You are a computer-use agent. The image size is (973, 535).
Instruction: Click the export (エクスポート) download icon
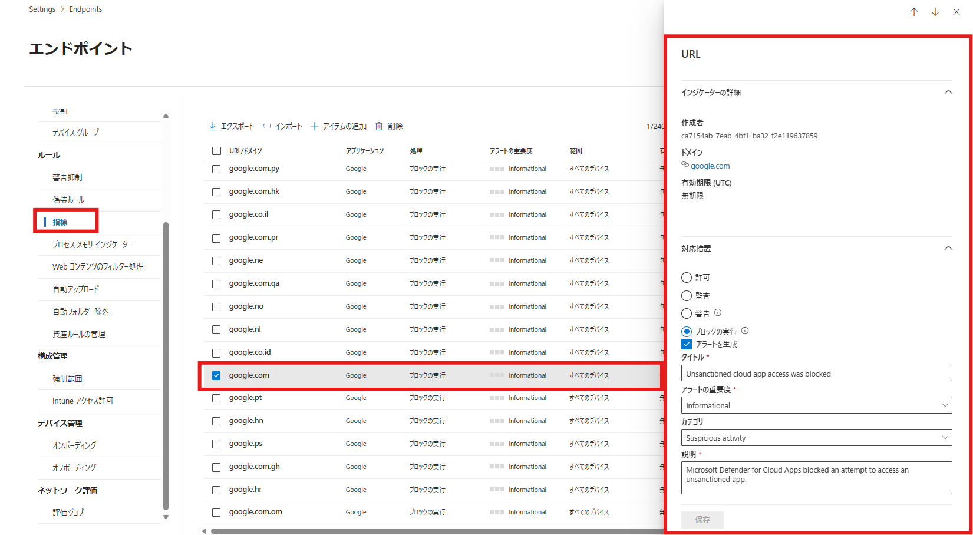click(212, 126)
